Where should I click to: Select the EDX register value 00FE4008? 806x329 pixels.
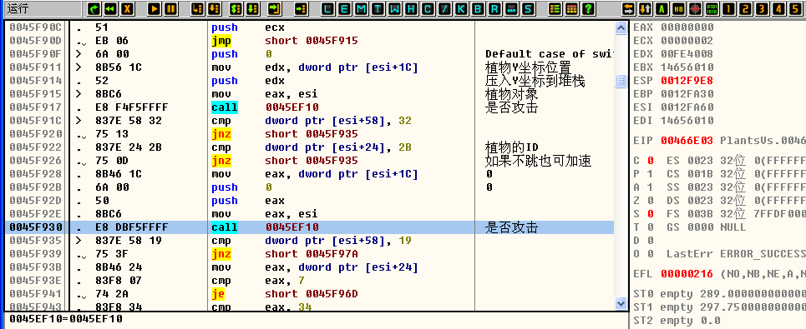(687, 54)
